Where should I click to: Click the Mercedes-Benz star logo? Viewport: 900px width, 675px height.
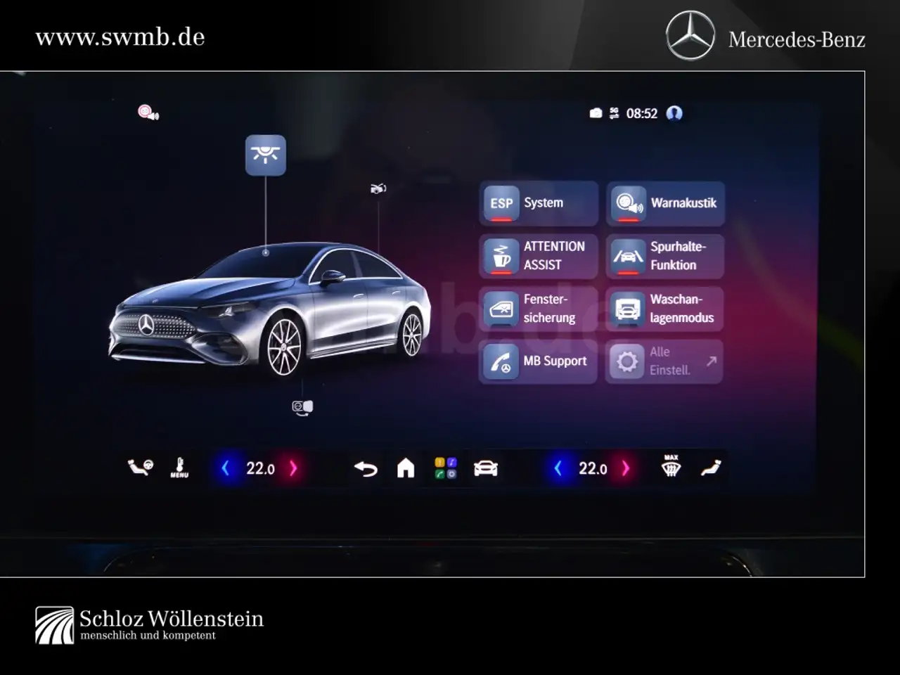[690, 36]
